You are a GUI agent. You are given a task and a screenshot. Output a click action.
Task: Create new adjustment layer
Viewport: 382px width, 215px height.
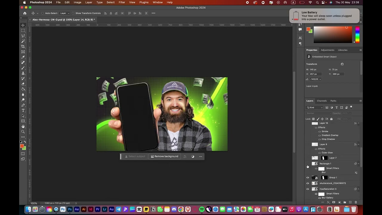coord(339,202)
